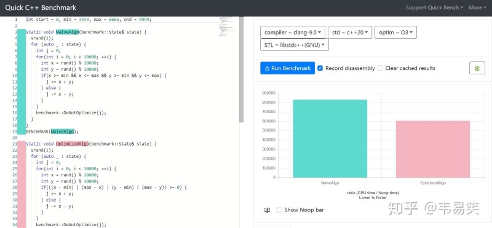Enable the Show Noop bar checkbox
Viewport: 492px width, 228px height.
click(279, 210)
